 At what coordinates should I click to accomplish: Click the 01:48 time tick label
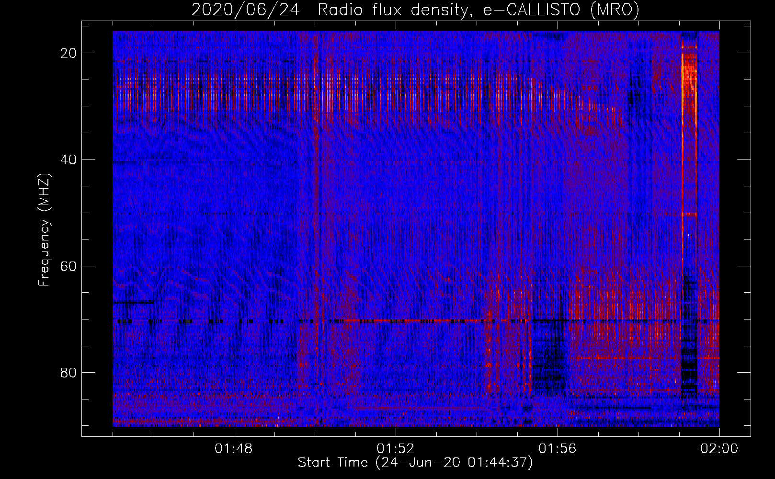[233, 449]
